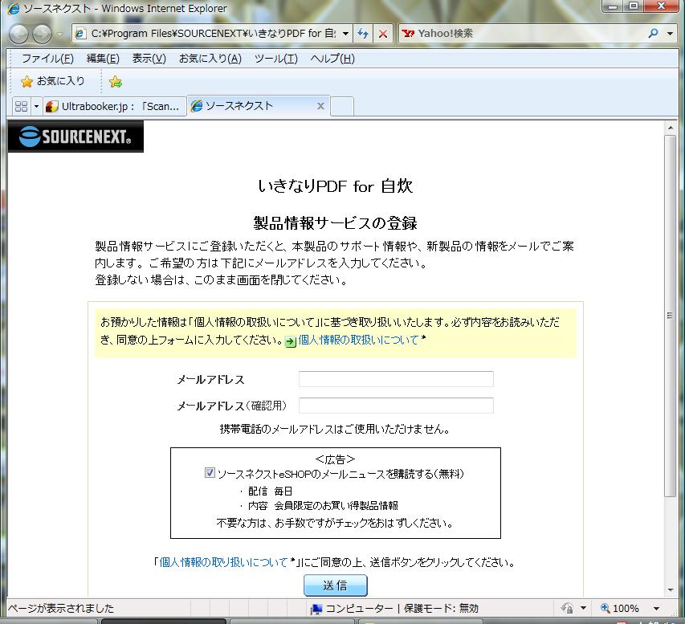
Task: Open dropdown next to status bar lock icon
Action: click(x=583, y=608)
